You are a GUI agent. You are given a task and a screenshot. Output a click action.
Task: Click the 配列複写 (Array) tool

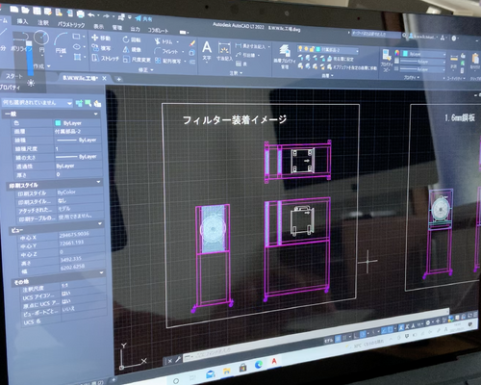167,61
